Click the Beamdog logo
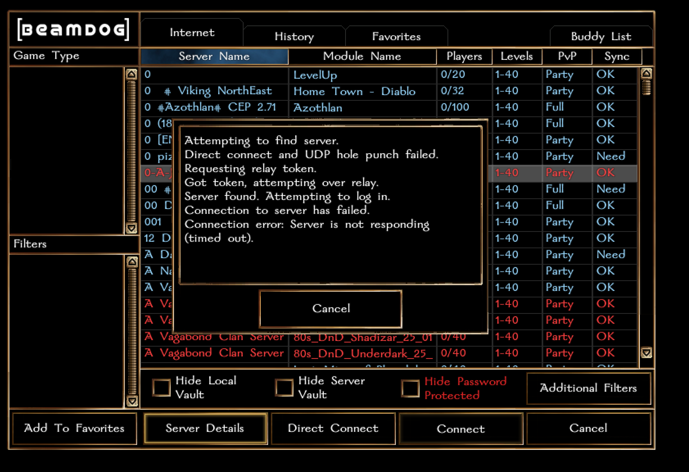 [73, 29]
